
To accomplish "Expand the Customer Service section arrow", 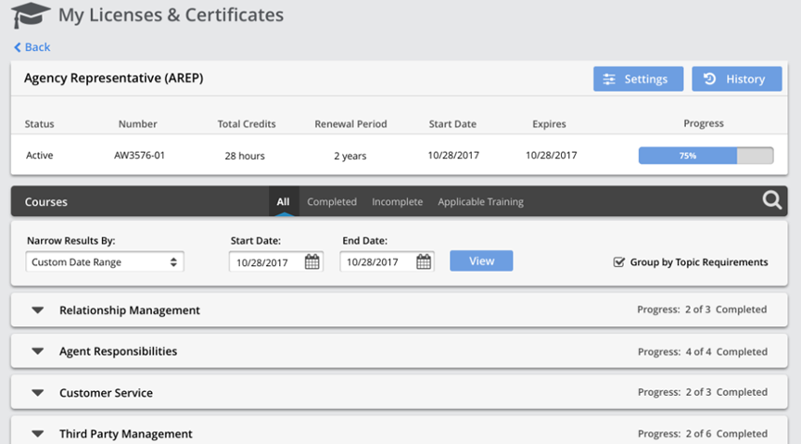I will (38, 393).
